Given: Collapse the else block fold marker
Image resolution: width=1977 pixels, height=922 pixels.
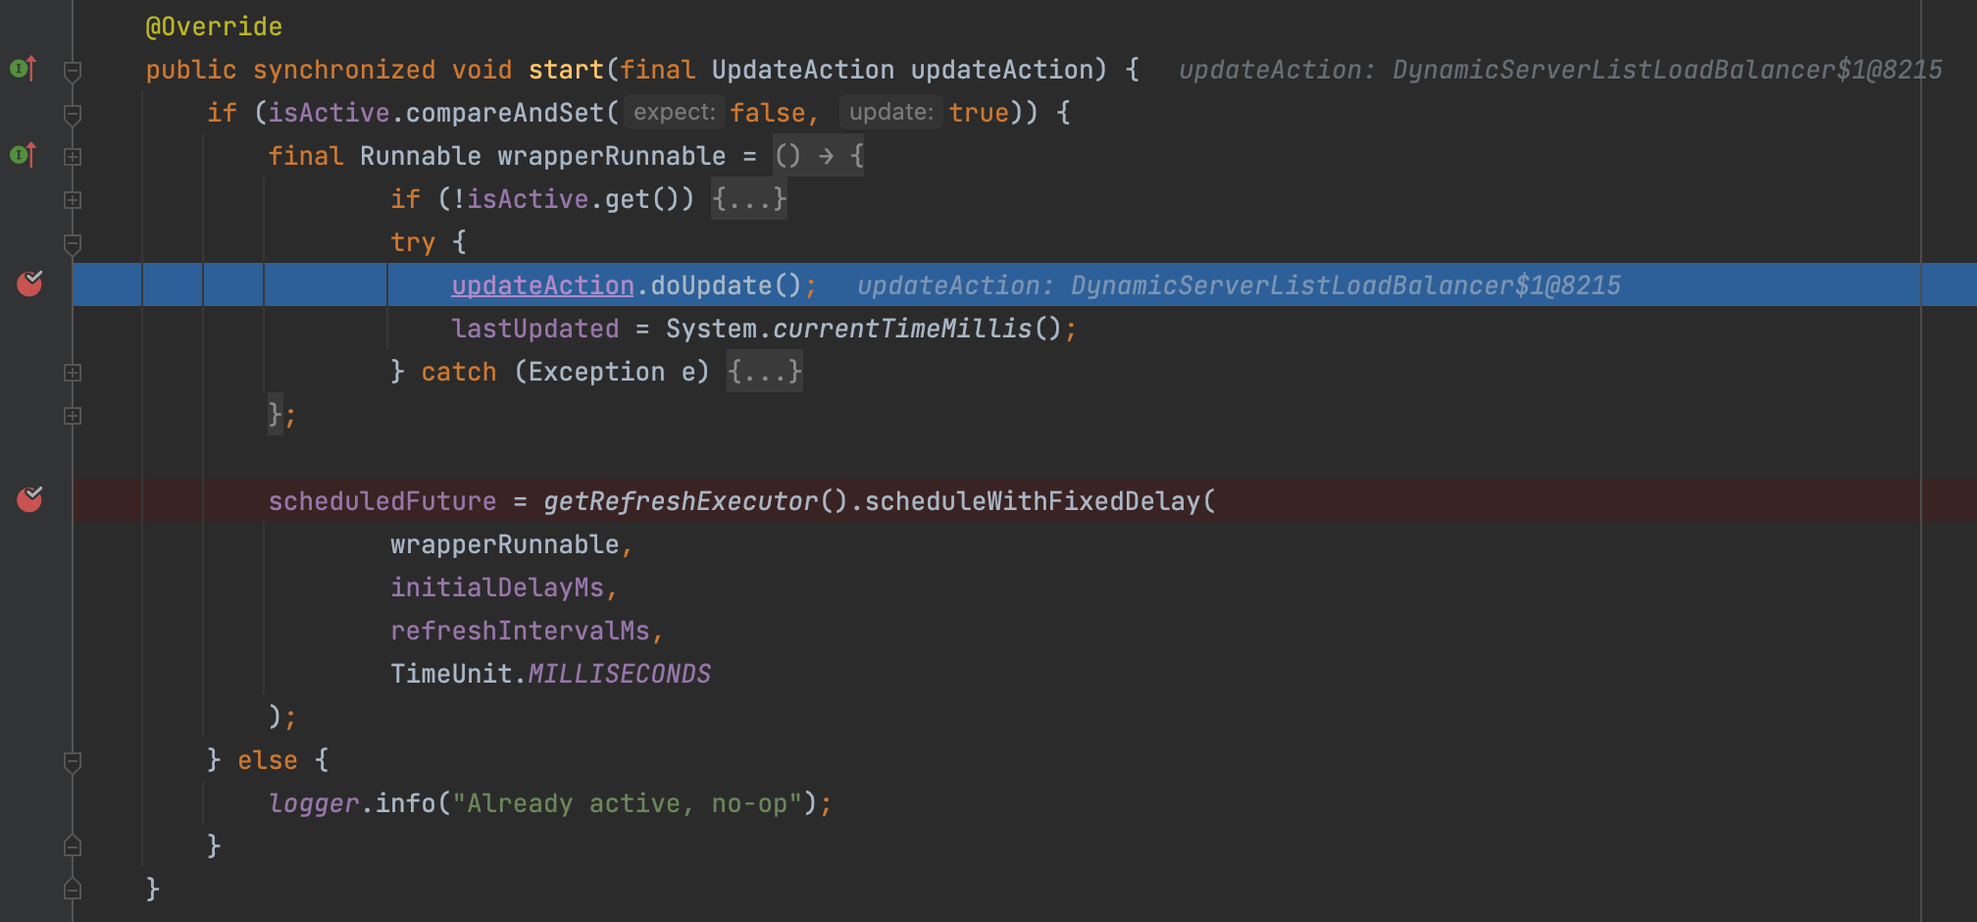Looking at the screenshot, I should click(x=72, y=761).
